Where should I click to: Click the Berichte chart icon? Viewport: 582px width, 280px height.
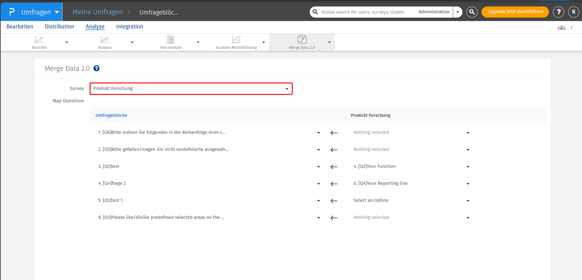[39, 40]
